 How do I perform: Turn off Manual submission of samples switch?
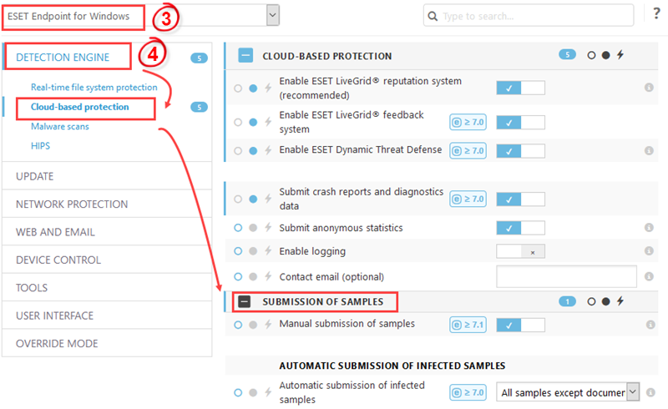click(520, 325)
